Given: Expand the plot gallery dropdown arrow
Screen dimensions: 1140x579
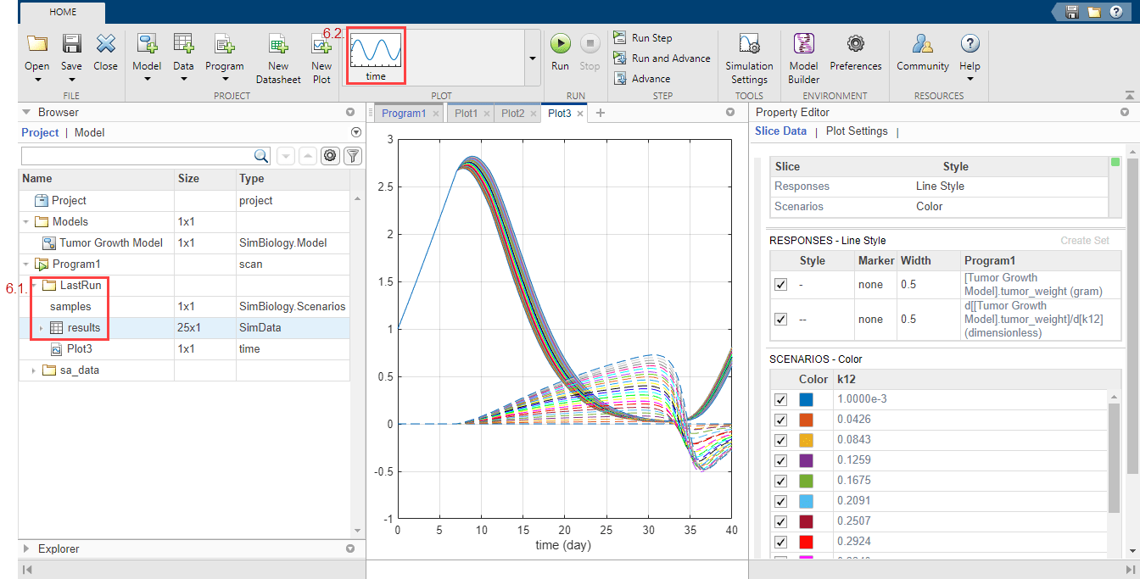Looking at the screenshot, I should pyautogui.click(x=533, y=58).
